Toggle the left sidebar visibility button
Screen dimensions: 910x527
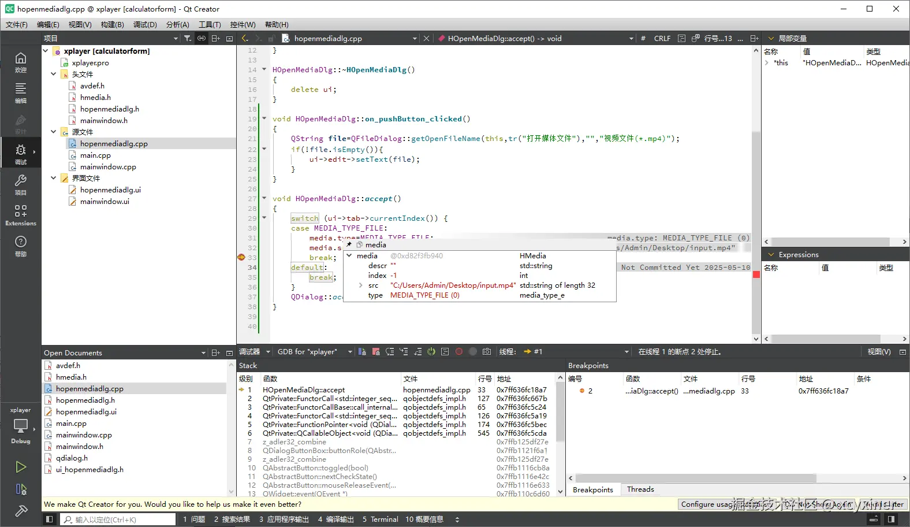pos(50,519)
